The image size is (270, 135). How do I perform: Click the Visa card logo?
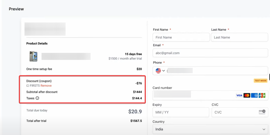pos(239,95)
